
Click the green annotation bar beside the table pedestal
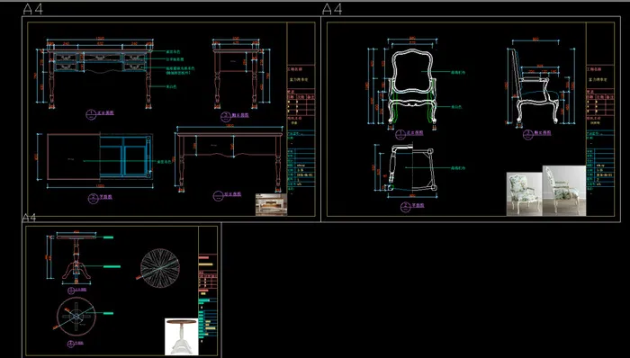point(112,266)
